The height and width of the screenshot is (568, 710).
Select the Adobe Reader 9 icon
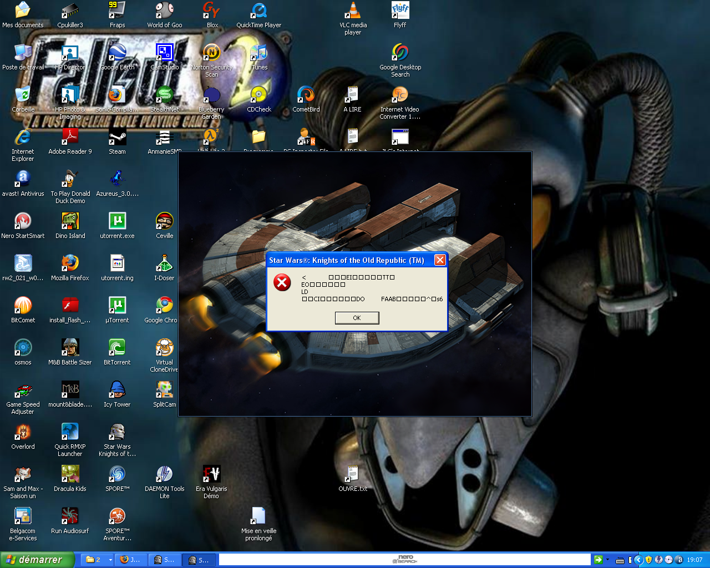[x=70, y=141]
